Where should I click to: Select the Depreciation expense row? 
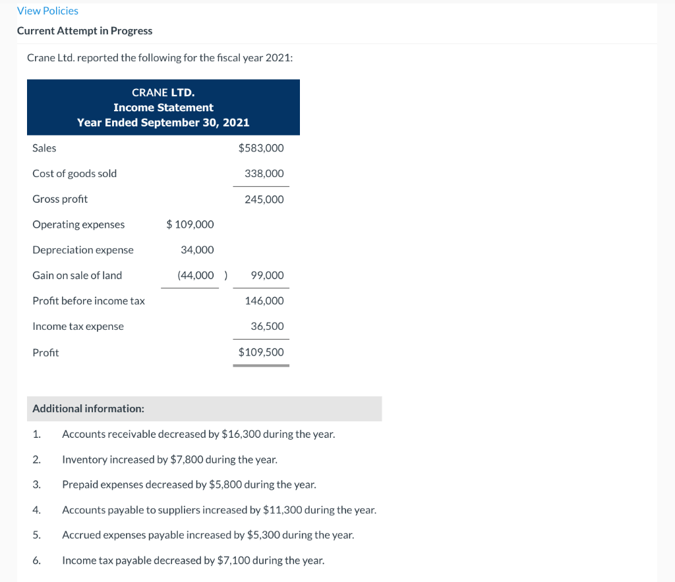pyautogui.click(x=82, y=250)
